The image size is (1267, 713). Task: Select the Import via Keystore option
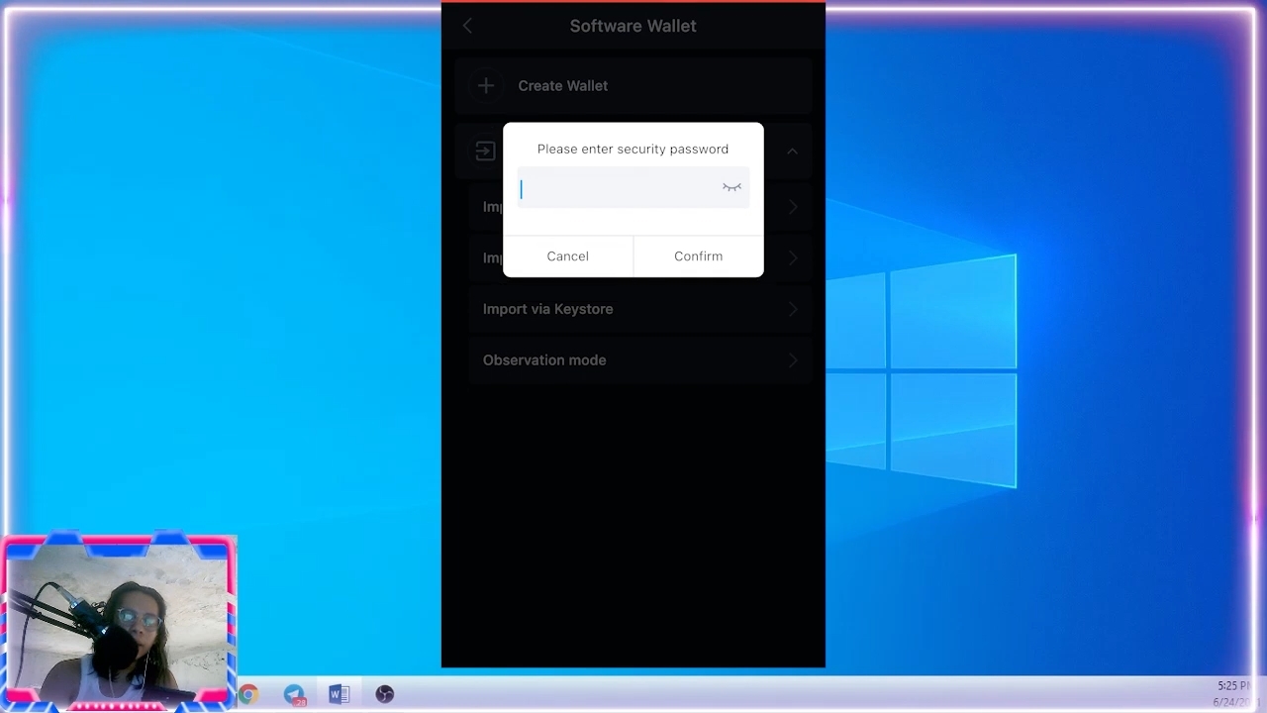(547, 309)
